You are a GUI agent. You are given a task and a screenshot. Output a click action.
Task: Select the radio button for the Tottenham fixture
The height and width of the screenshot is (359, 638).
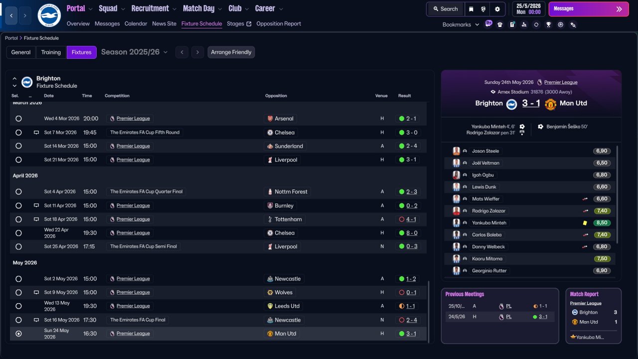point(18,219)
